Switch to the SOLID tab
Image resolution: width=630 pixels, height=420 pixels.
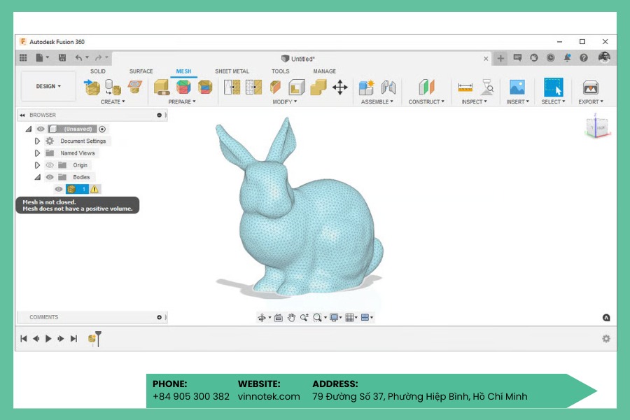(x=97, y=71)
